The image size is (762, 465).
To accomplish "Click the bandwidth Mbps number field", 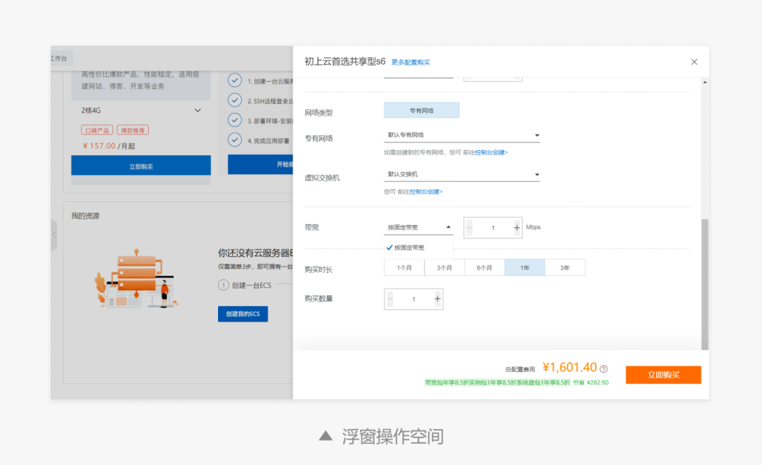I will click(x=492, y=227).
